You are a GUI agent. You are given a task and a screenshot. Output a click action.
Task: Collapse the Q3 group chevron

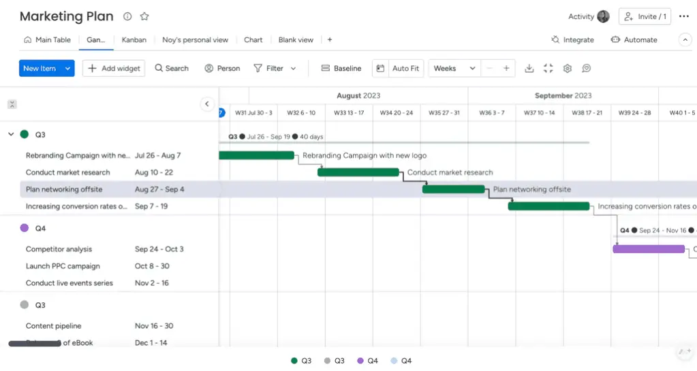pyautogui.click(x=11, y=134)
